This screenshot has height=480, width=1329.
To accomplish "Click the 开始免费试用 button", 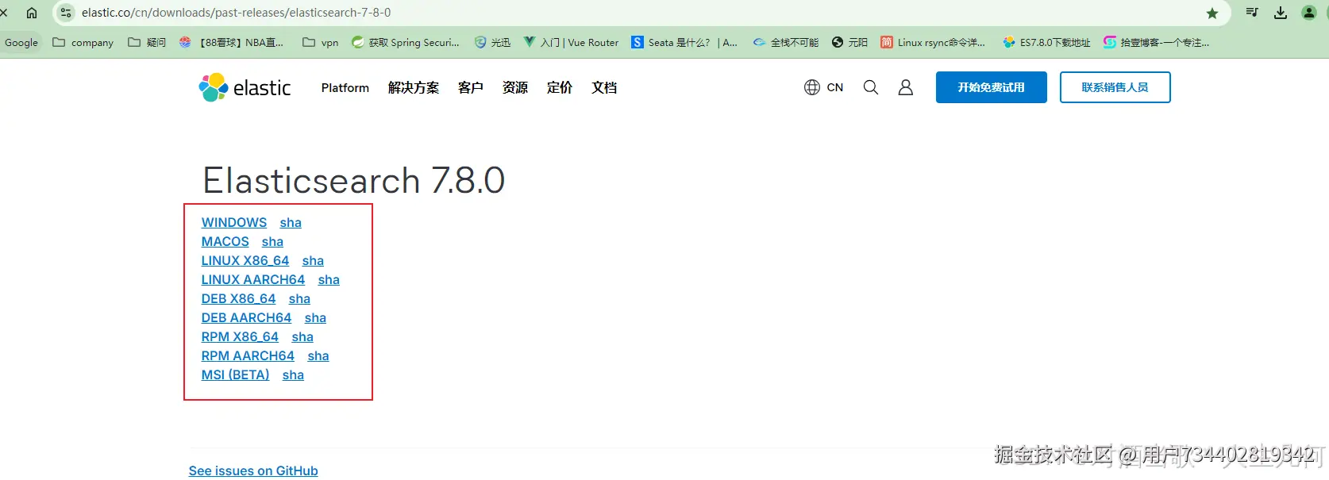I will [x=991, y=87].
